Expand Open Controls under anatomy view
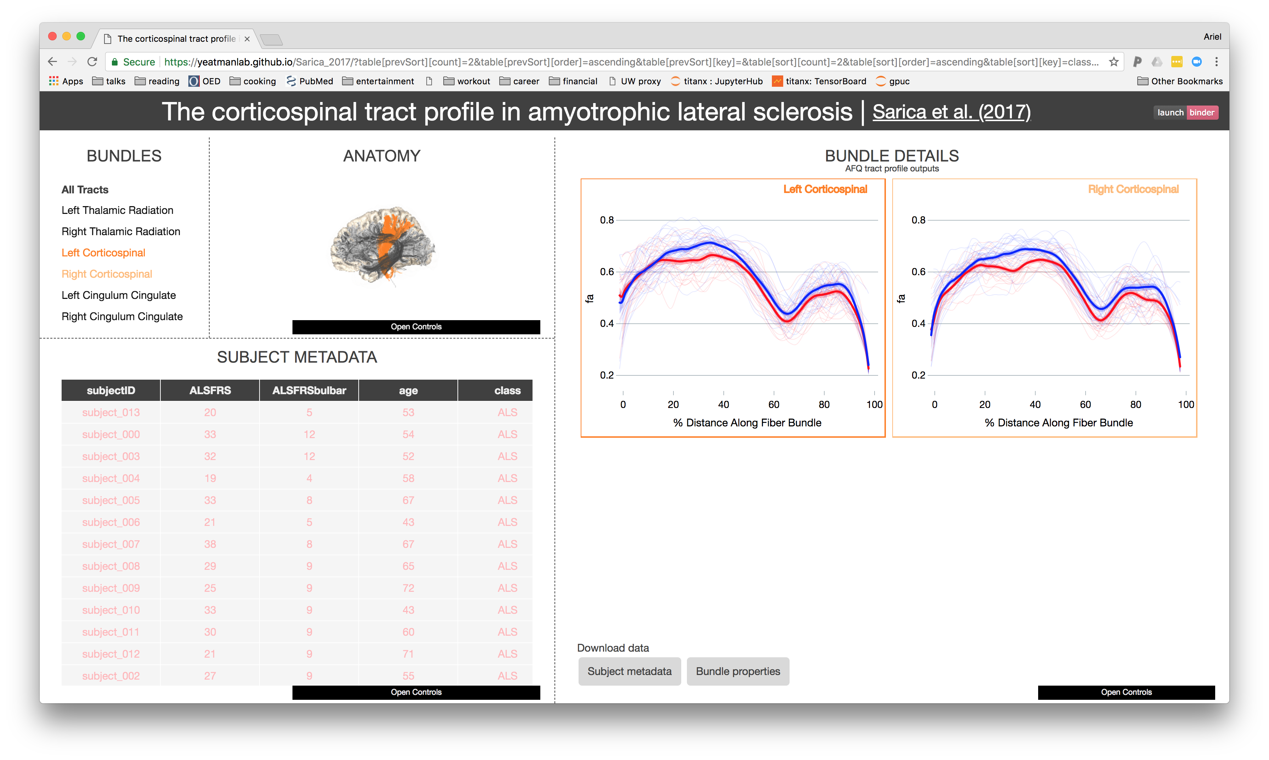The image size is (1269, 760). [416, 327]
